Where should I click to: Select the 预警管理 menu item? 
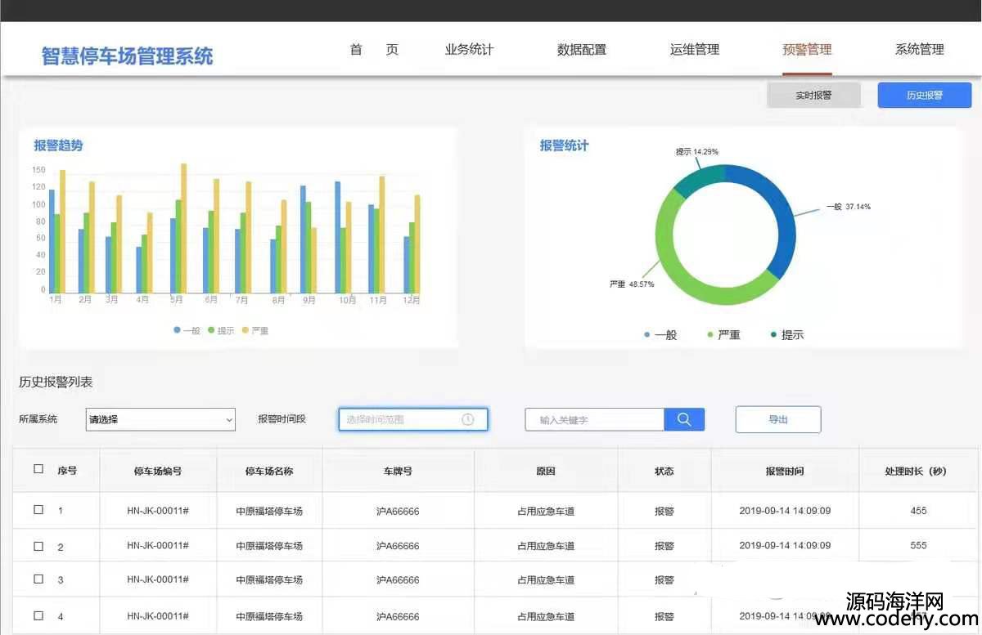tap(807, 50)
